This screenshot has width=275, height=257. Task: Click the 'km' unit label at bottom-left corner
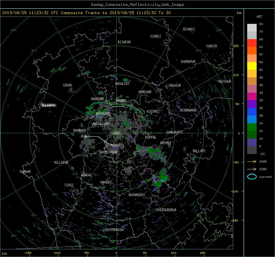tap(4, 254)
